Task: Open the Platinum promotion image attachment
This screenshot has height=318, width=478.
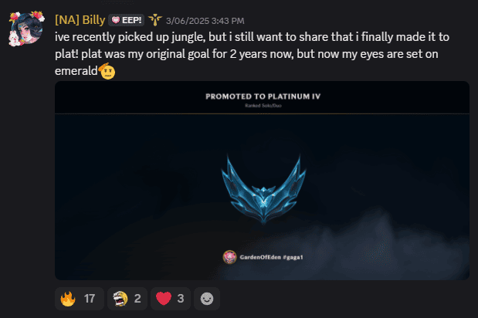Action: [262, 181]
